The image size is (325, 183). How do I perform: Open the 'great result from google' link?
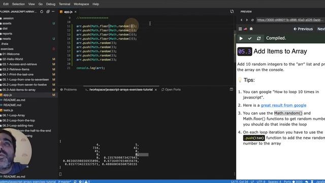click(x=283, y=105)
